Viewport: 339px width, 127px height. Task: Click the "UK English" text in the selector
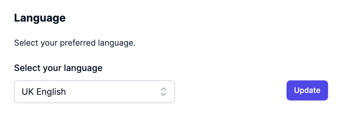pos(44,92)
